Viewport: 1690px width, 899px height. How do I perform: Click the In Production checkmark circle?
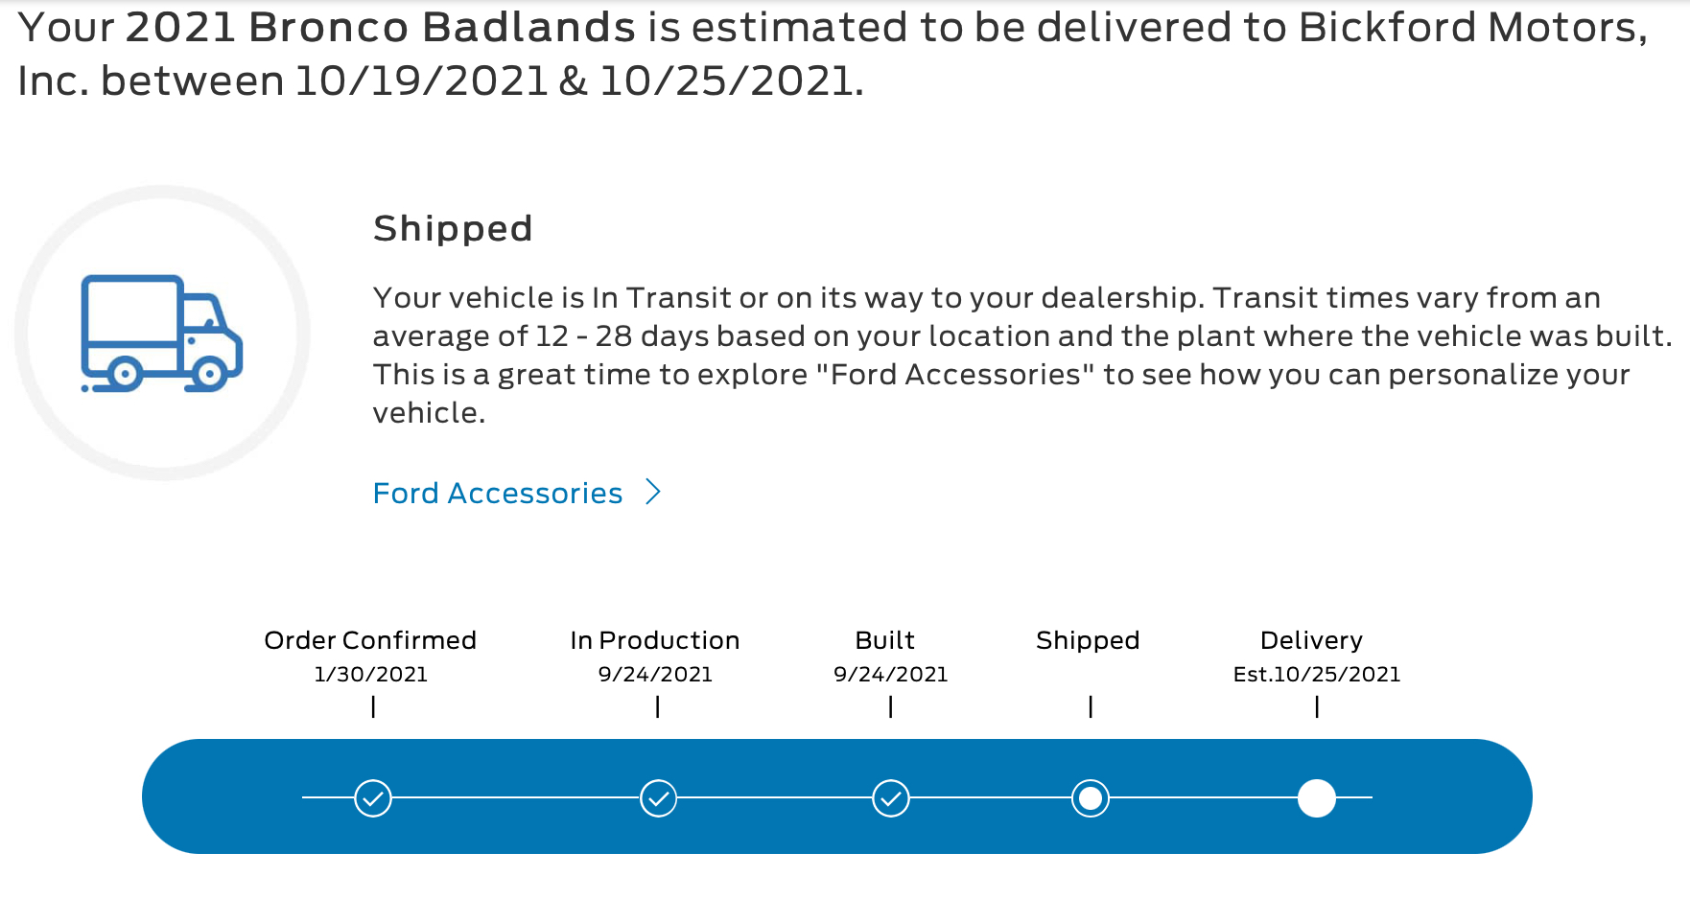click(x=658, y=797)
